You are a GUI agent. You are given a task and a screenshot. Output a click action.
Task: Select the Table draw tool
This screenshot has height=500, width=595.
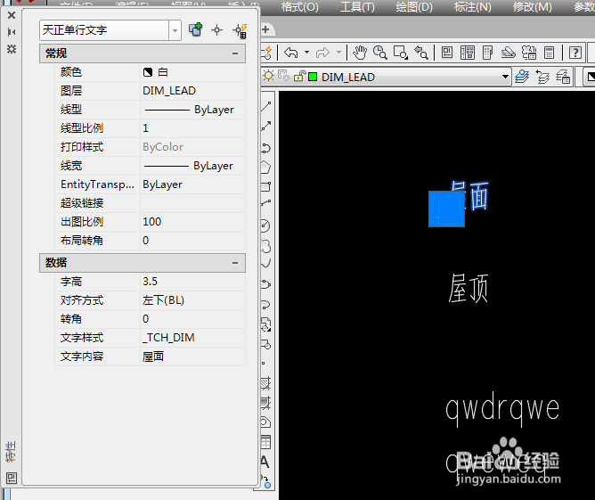point(266,442)
